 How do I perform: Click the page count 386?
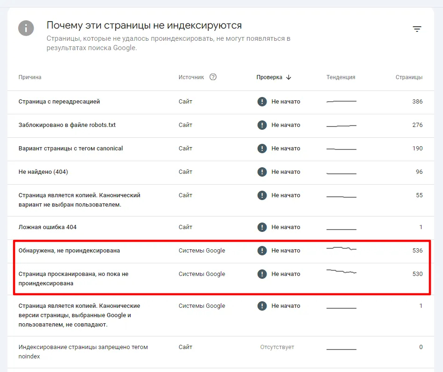[417, 102]
